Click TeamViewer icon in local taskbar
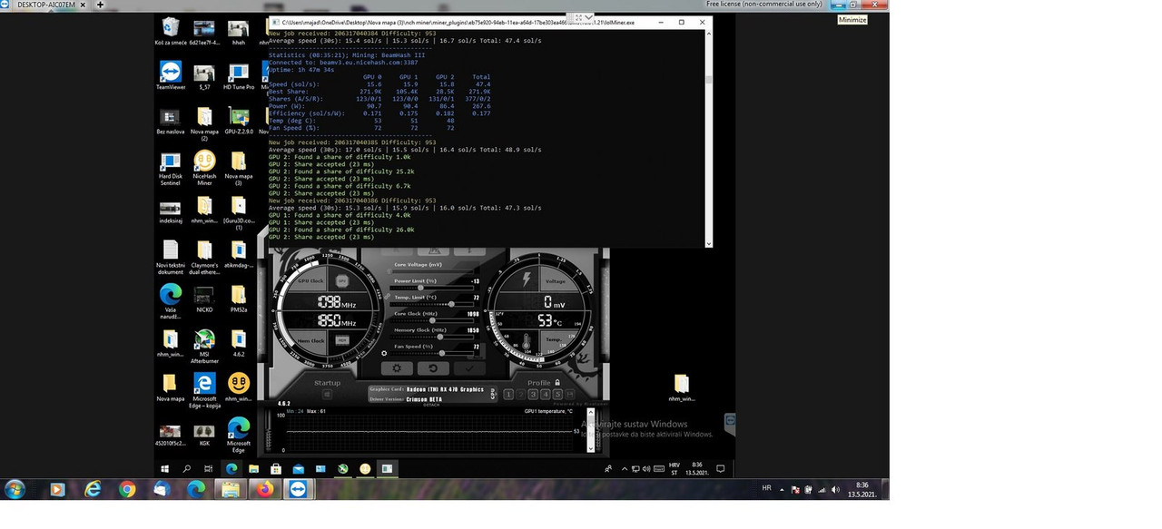The image size is (1162, 529). point(299,489)
